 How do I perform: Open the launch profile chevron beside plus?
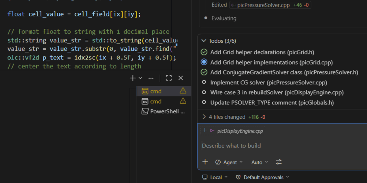coord(141,78)
